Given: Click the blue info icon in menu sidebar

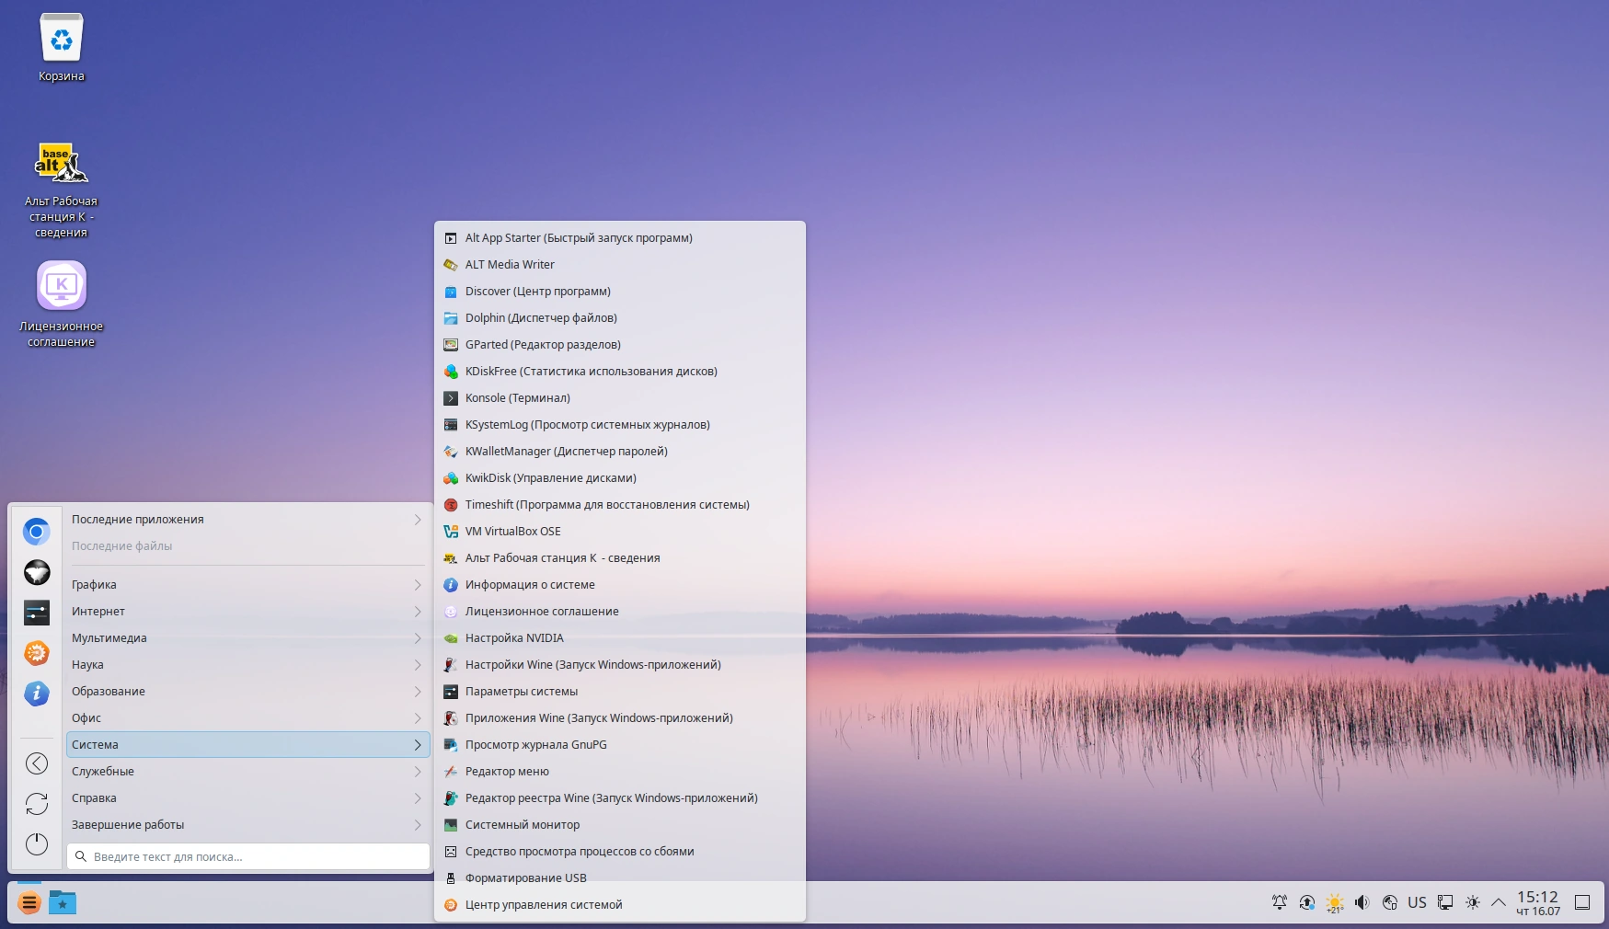Looking at the screenshot, I should [x=37, y=694].
